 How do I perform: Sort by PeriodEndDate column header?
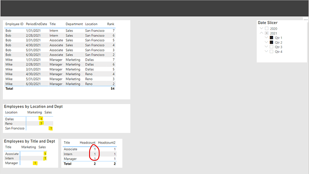click(x=36, y=24)
